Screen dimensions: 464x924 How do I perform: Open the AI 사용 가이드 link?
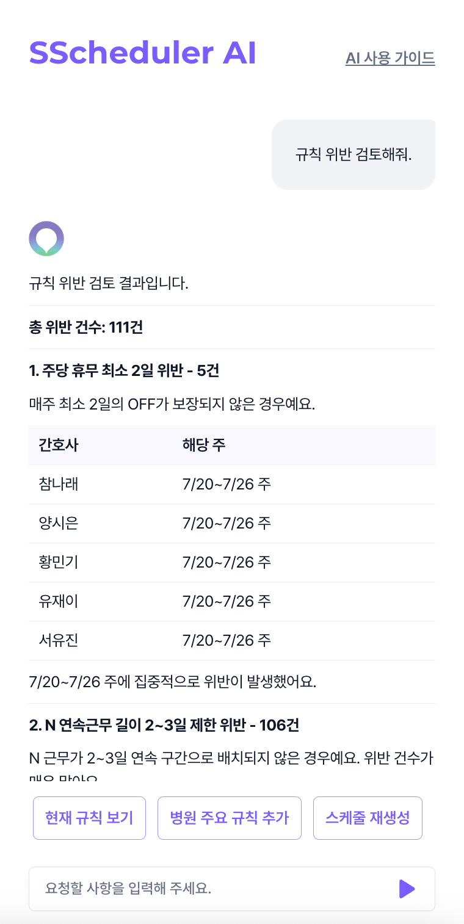[x=390, y=58]
